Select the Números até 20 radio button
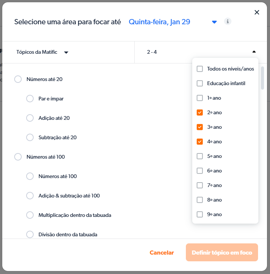The image size is (270, 274). pyautogui.click(x=18, y=79)
